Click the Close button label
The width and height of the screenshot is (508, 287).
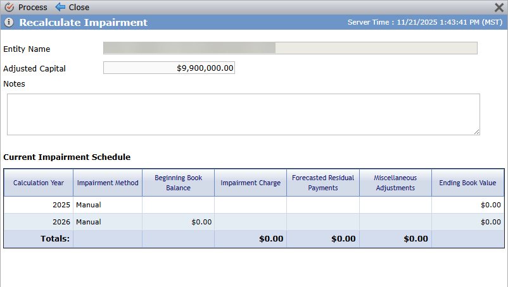click(79, 7)
